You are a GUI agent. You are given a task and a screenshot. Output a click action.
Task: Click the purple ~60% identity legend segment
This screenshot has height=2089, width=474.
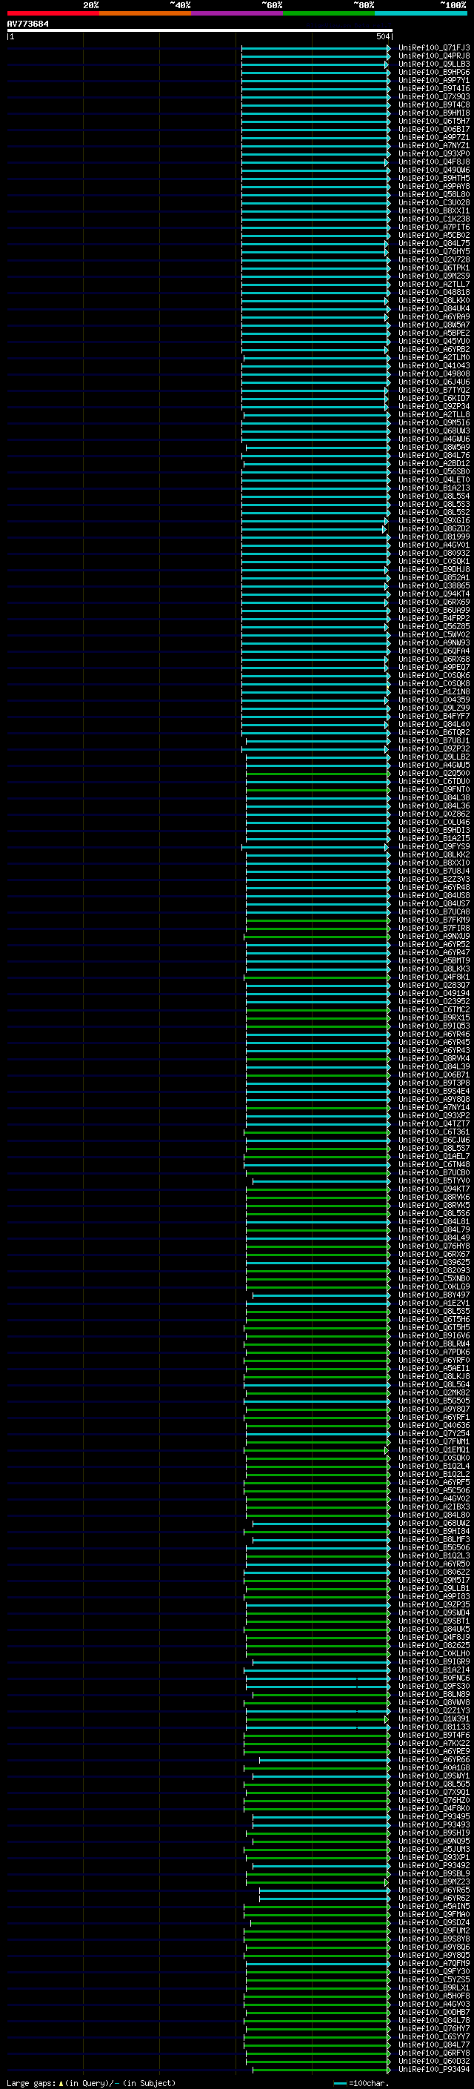236,13
